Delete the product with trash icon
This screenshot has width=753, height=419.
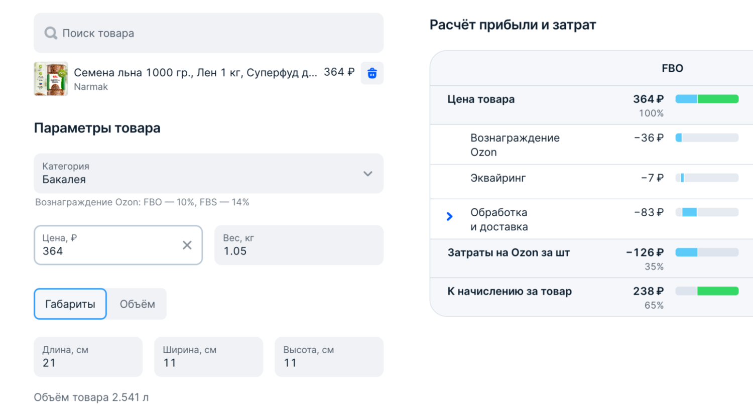(x=372, y=73)
